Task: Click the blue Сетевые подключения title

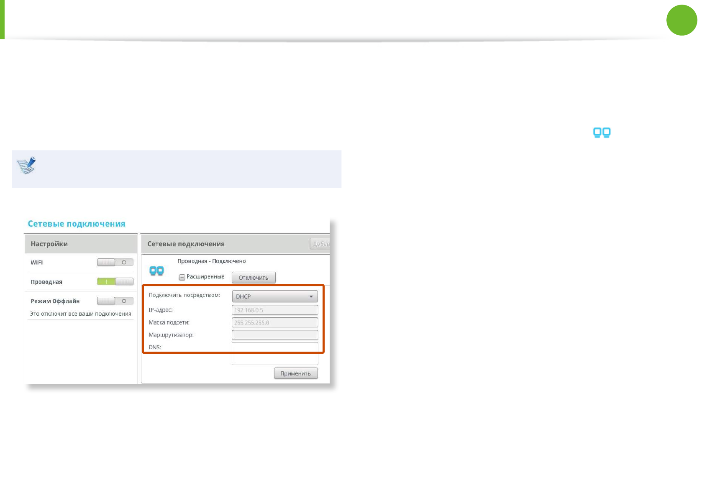Action: [77, 224]
